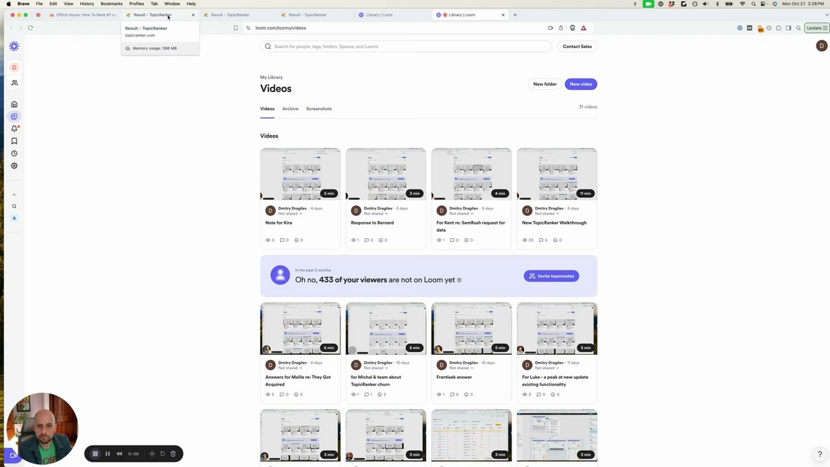Viewport: 830px width, 467px height.
Task: Click the Invite teammates button
Action: click(551, 276)
